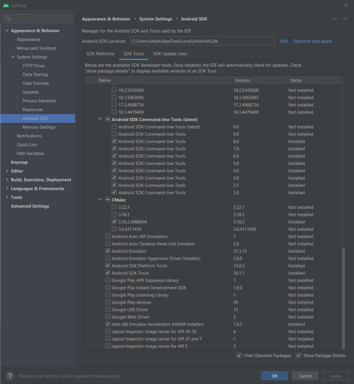Open Notifications settings

pos(29,136)
